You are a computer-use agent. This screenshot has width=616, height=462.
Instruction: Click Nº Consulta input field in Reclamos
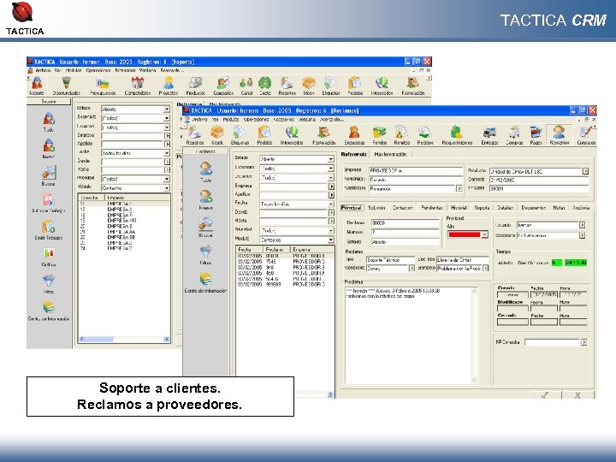point(552,342)
